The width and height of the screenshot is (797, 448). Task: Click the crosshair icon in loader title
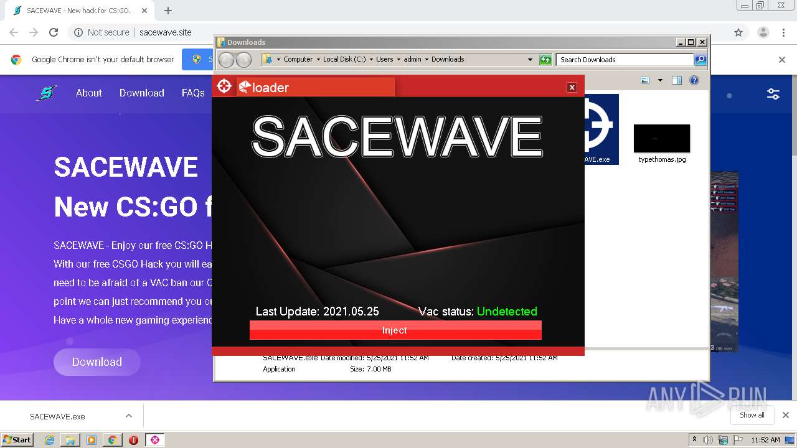point(224,86)
